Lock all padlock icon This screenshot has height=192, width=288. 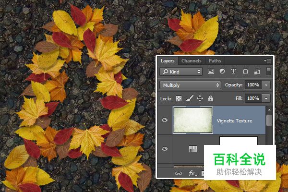211,98
